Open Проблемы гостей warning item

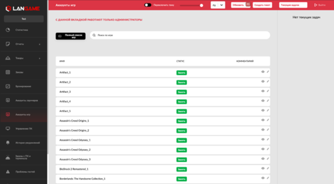coord(24,172)
